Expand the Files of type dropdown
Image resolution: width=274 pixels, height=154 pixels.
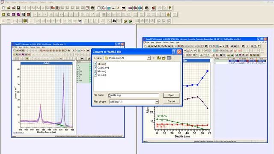157,102
